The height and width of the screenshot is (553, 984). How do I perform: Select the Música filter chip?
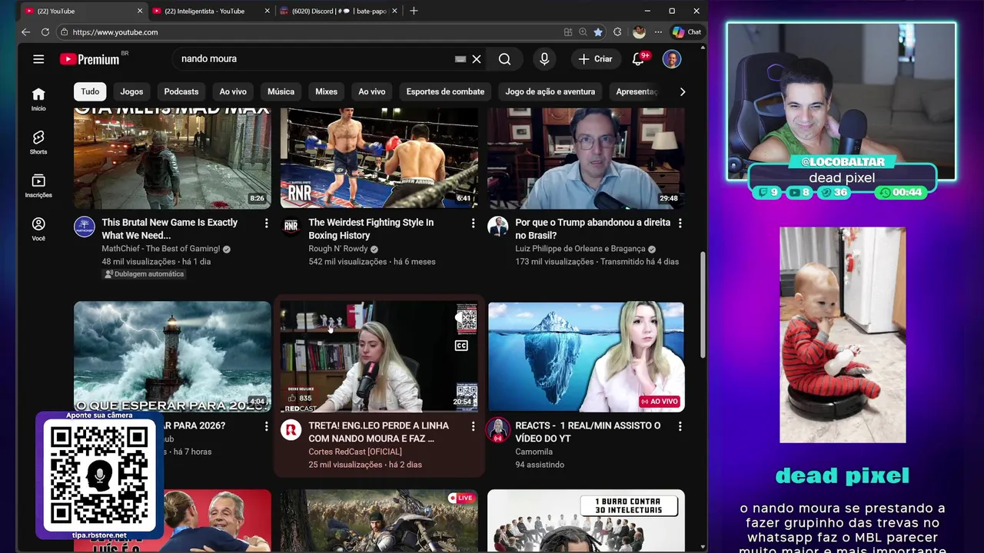click(281, 91)
